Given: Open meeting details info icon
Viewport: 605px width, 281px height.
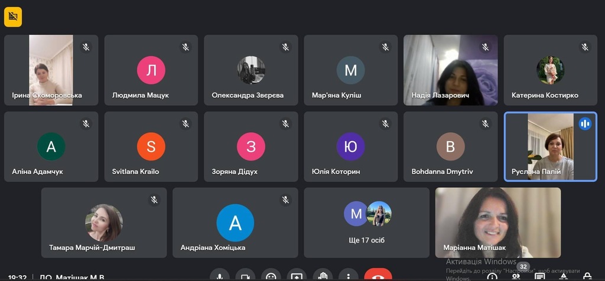Looking at the screenshot, I should (492, 276).
